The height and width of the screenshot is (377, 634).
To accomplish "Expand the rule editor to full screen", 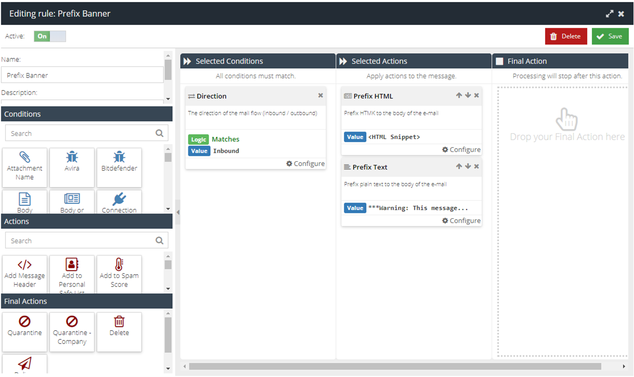I will click(x=609, y=14).
